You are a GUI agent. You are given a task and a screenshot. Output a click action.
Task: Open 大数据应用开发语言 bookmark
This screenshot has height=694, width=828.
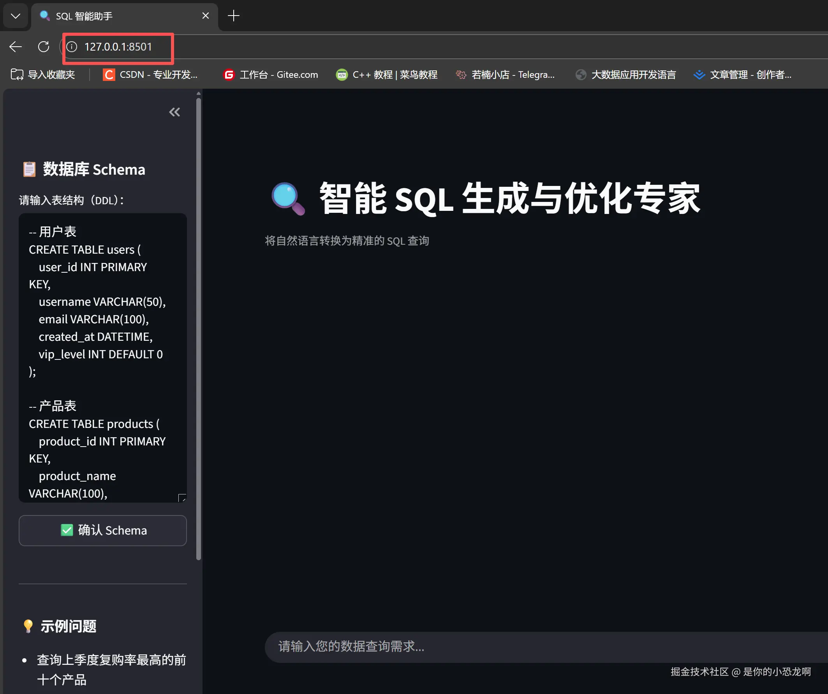coord(626,74)
